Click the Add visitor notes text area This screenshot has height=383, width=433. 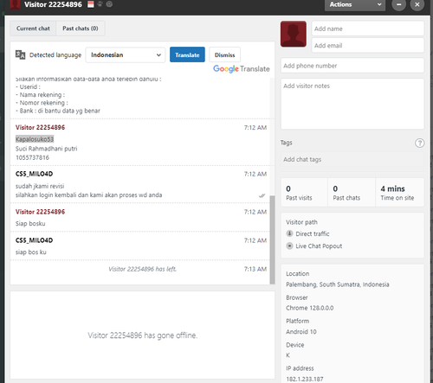[x=352, y=104]
